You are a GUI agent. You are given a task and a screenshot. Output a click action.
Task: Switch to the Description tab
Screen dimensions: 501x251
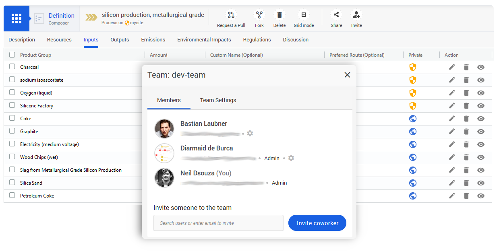coord(22,40)
